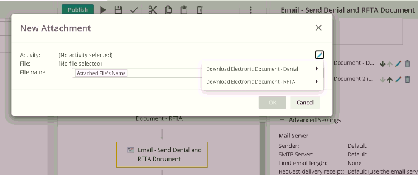The width and height of the screenshot is (418, 175).
Task: Move first attachment down with down arrow
Action: [x=383, y=64]
